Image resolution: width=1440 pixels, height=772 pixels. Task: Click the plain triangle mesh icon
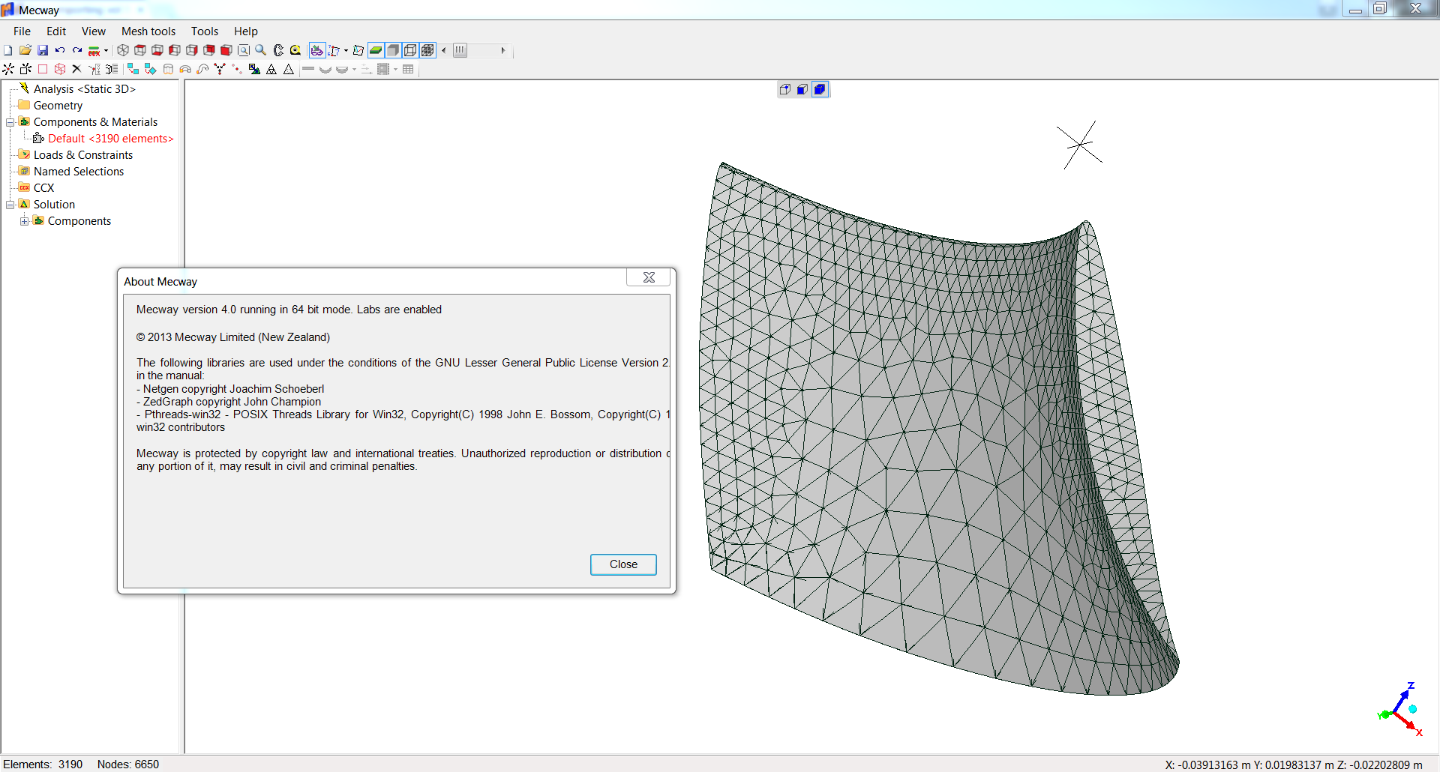pos(289,69)
